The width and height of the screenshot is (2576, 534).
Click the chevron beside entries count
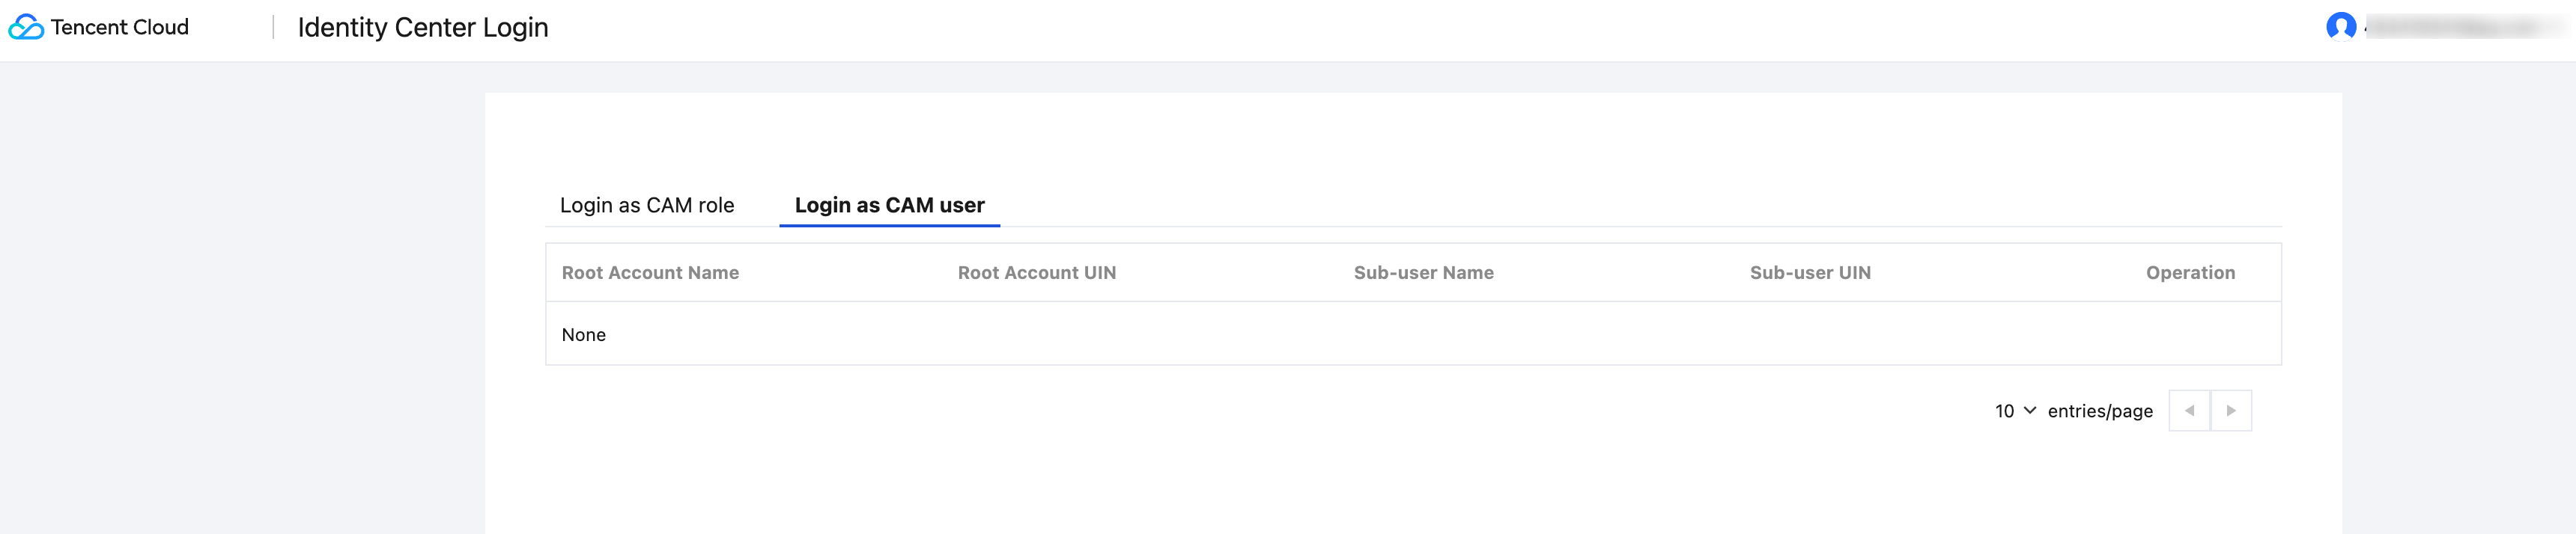pos(2030,411)
